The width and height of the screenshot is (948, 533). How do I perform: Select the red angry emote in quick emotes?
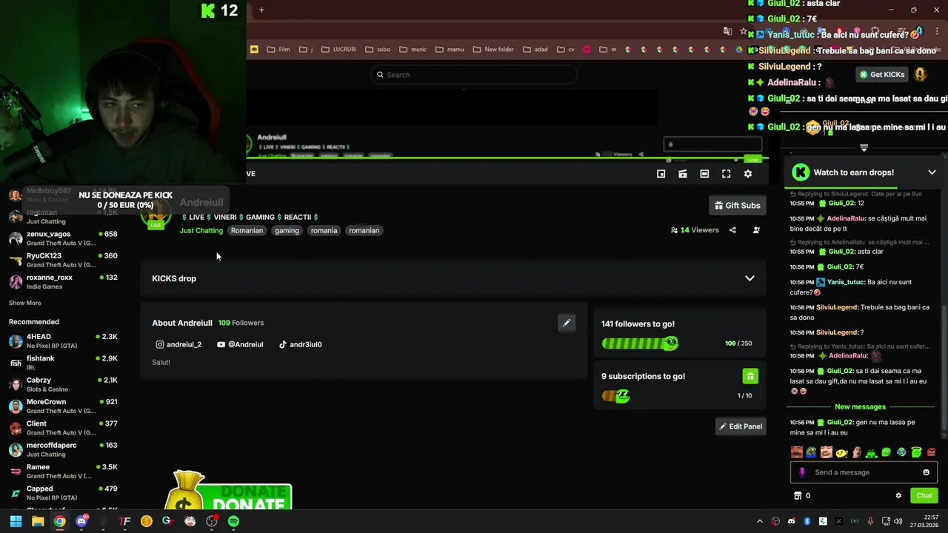tap(931, 452)
